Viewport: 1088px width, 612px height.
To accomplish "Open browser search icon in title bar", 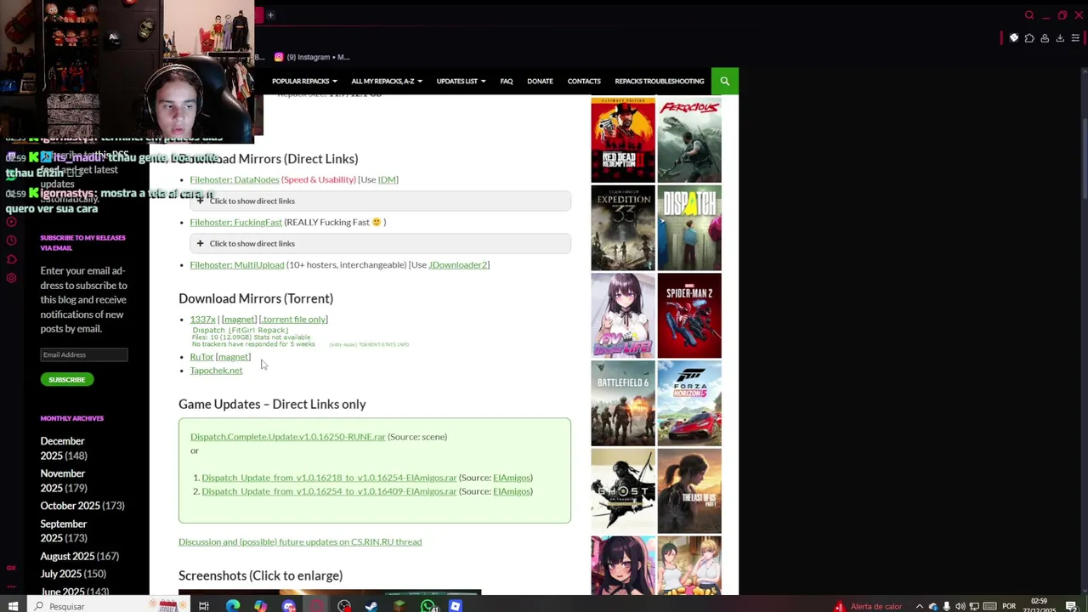I will pos(1028,15).
